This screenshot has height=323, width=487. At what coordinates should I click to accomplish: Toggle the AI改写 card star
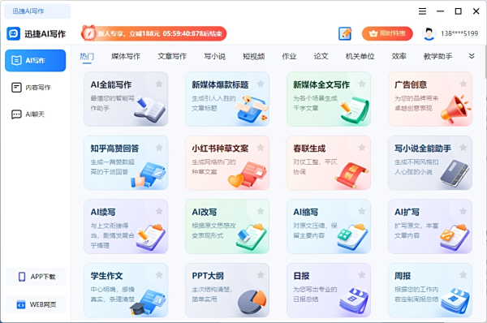[x=261, y=211]
